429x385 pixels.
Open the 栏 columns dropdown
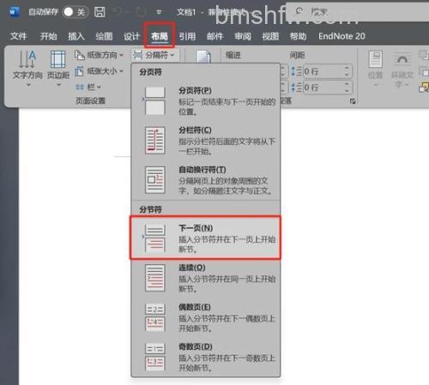pos(88,87)
